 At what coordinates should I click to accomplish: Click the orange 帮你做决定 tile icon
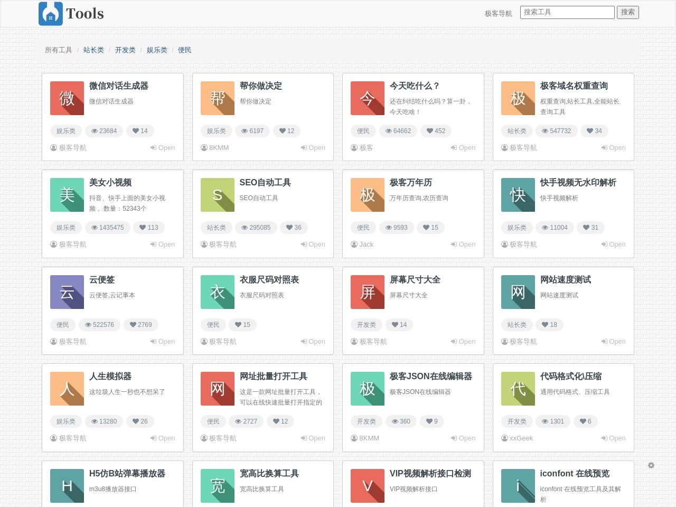[218, 98]
